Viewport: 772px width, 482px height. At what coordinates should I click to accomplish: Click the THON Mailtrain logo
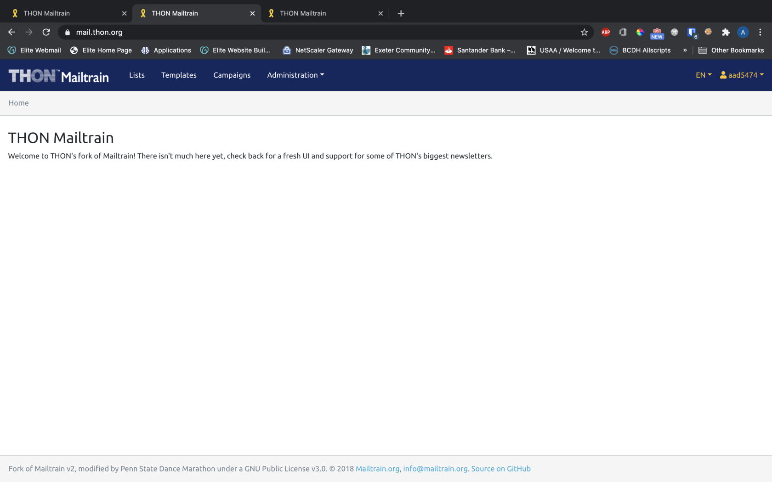click(x=59, y=76)
